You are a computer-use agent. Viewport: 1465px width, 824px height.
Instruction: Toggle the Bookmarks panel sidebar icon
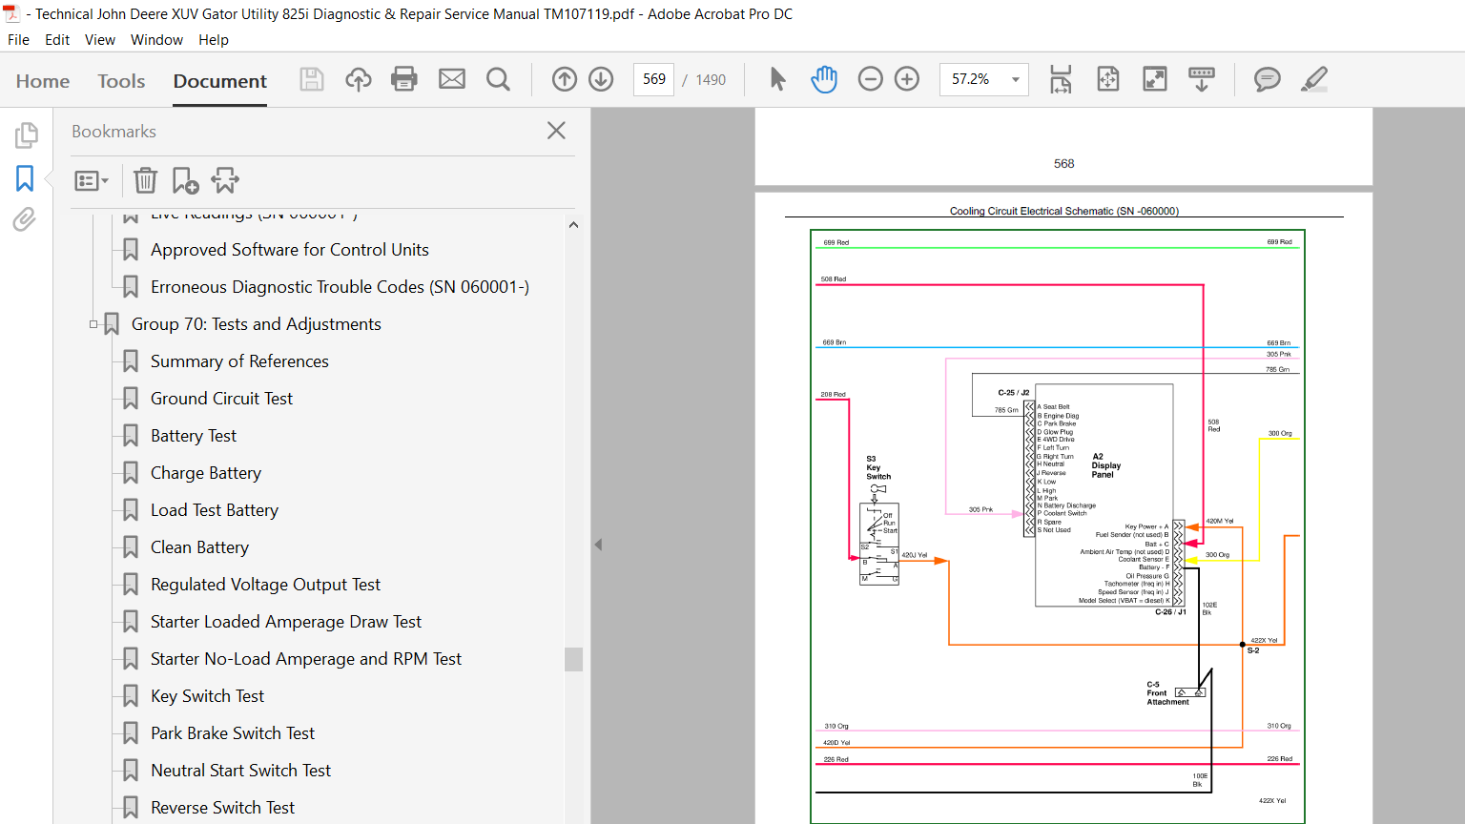click(x=25, y=178)
